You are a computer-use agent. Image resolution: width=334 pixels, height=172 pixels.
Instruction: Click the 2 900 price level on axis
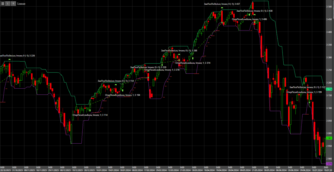[x=328, y=159]
